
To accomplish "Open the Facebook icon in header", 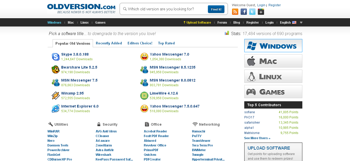I will point(244,12).
